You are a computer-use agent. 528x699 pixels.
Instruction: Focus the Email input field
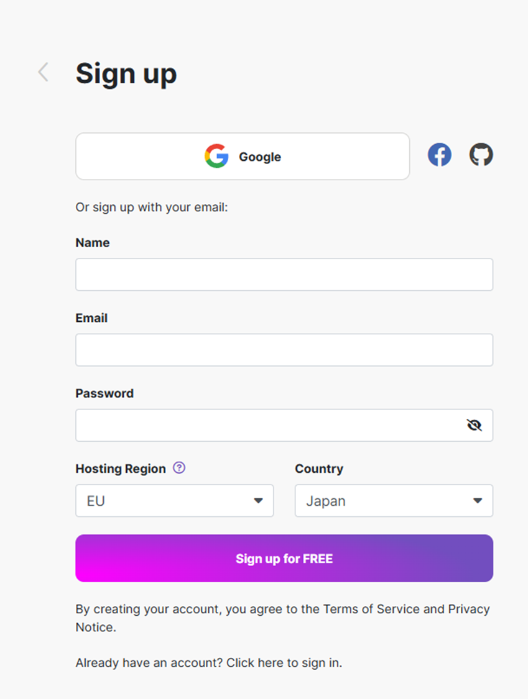284,350
